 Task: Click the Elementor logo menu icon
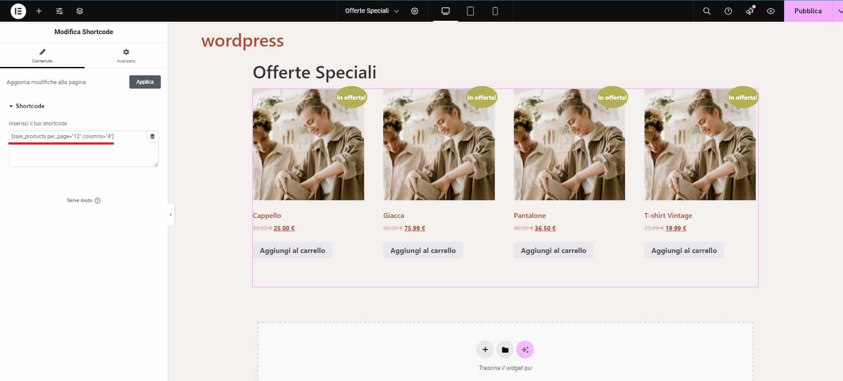[18, 11]
